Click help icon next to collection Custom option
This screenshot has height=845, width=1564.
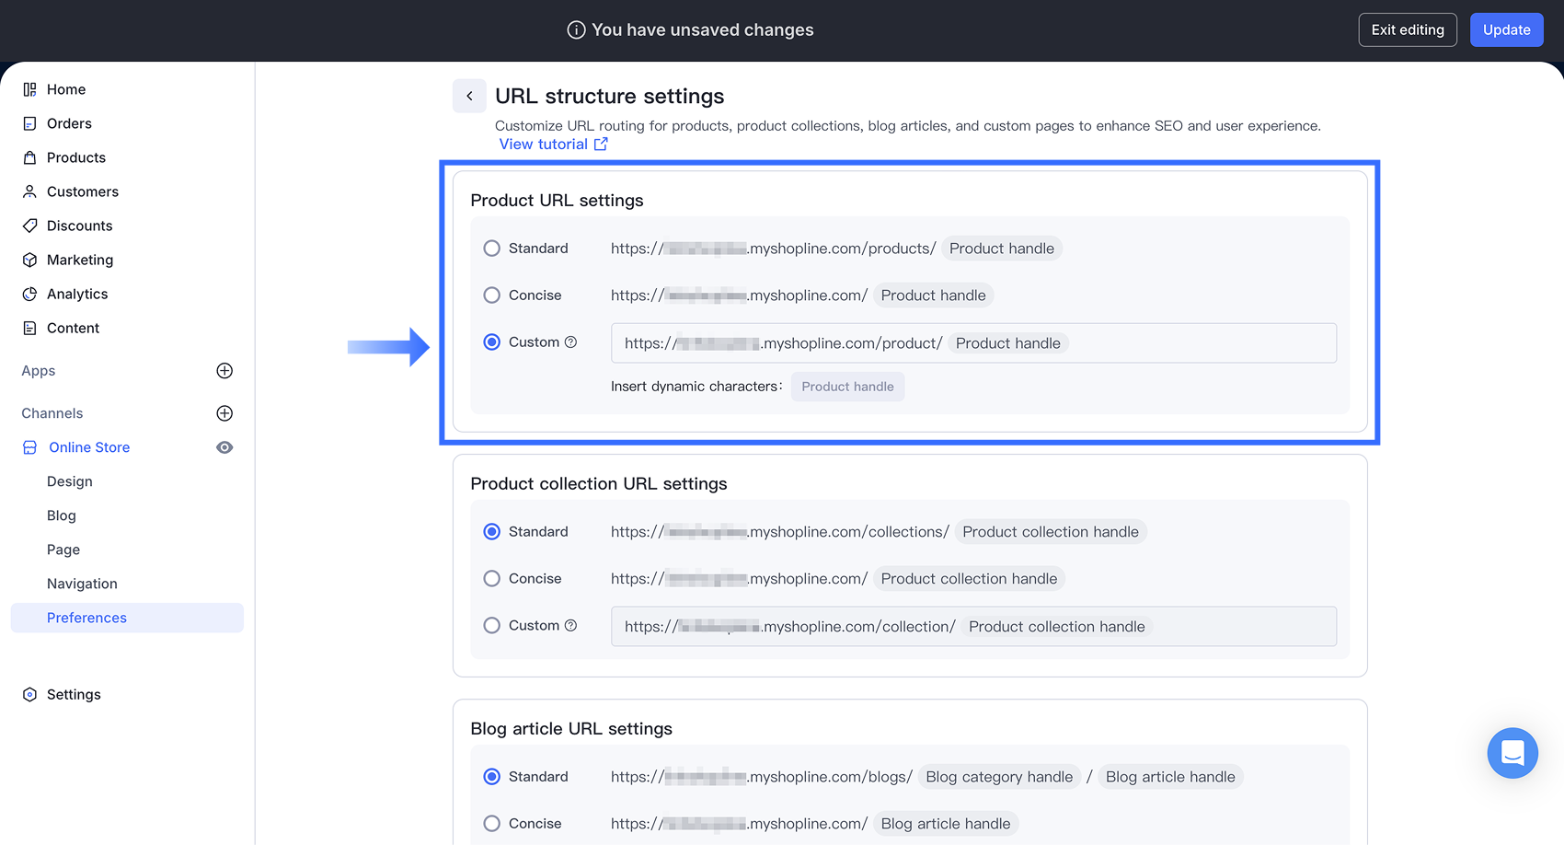570,626
